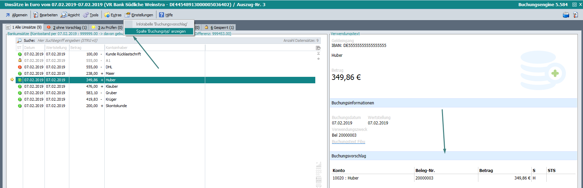The height and width of the screenshot is (188, 583).
Task: Click the blue Hilfe question mark icon
Action: coord(162,15)
